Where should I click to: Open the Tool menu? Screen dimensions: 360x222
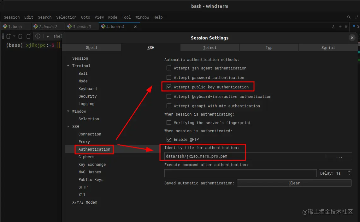pos(126,17)
